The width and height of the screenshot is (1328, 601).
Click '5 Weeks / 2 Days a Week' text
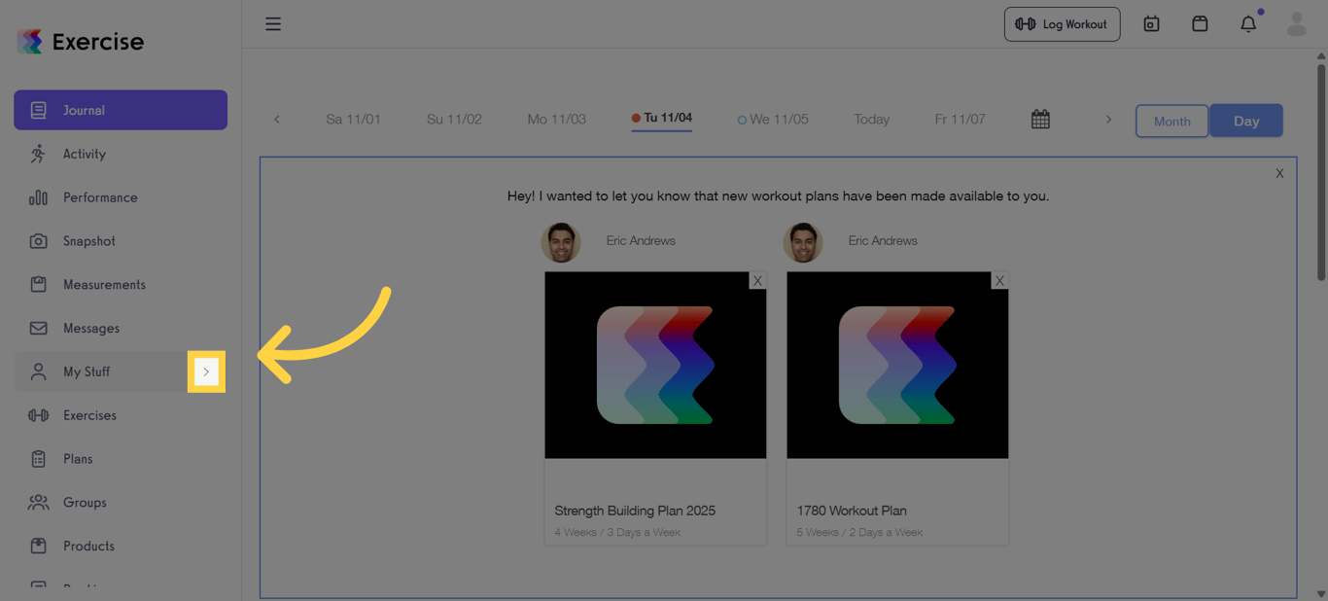859,532
